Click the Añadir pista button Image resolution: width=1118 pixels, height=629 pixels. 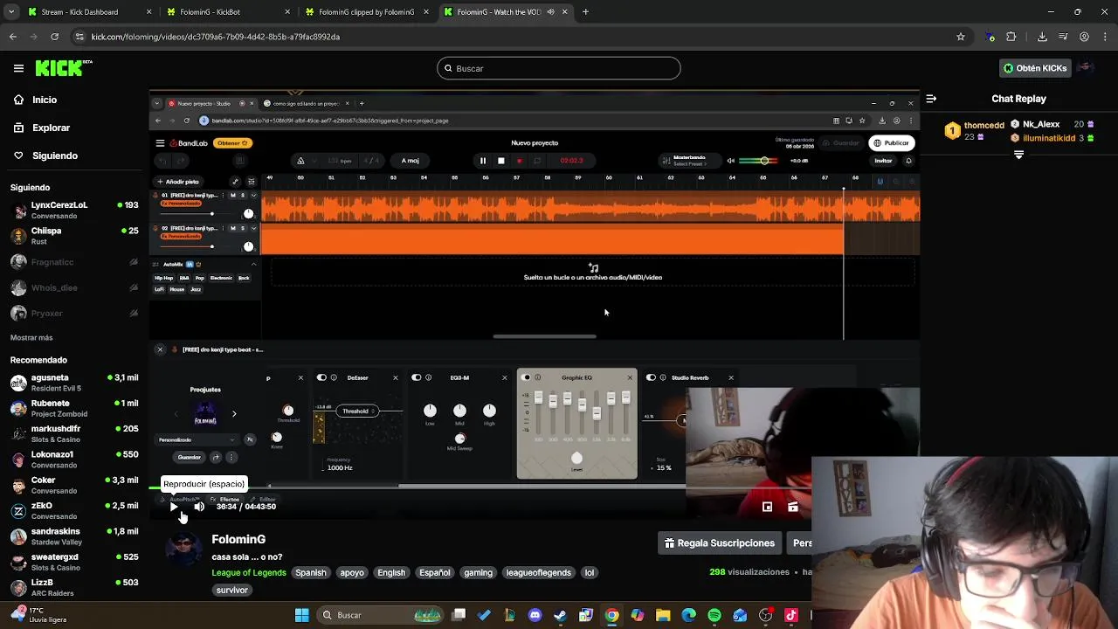[178, 182]
